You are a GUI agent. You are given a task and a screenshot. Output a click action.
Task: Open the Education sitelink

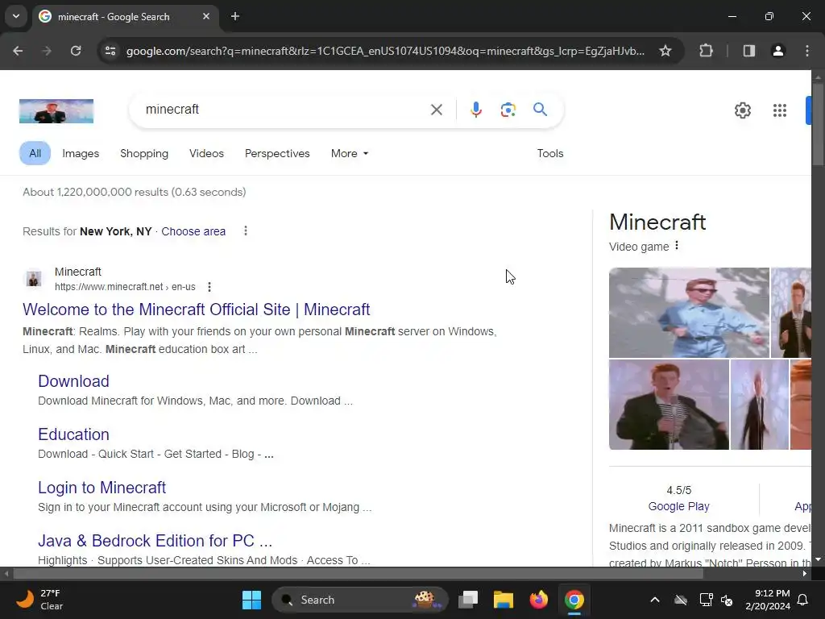point(73,434)
